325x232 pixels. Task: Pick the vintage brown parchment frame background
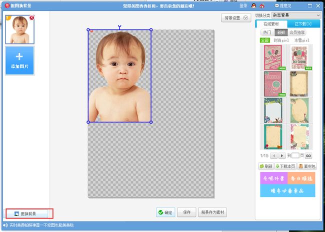(x=299, y=84)
